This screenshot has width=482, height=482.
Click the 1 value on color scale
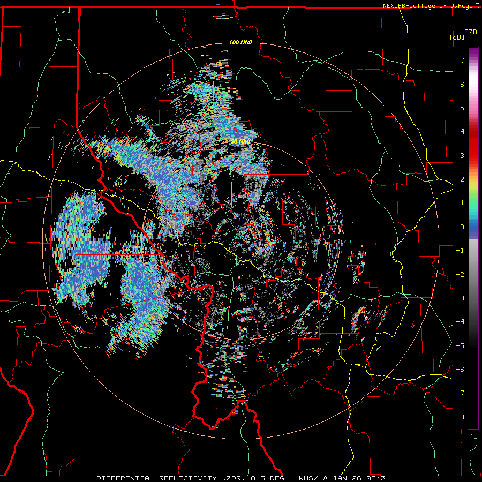point(462,203)
